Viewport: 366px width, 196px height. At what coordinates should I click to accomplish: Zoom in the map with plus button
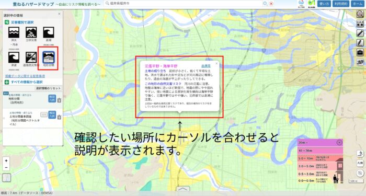(6, 161)
